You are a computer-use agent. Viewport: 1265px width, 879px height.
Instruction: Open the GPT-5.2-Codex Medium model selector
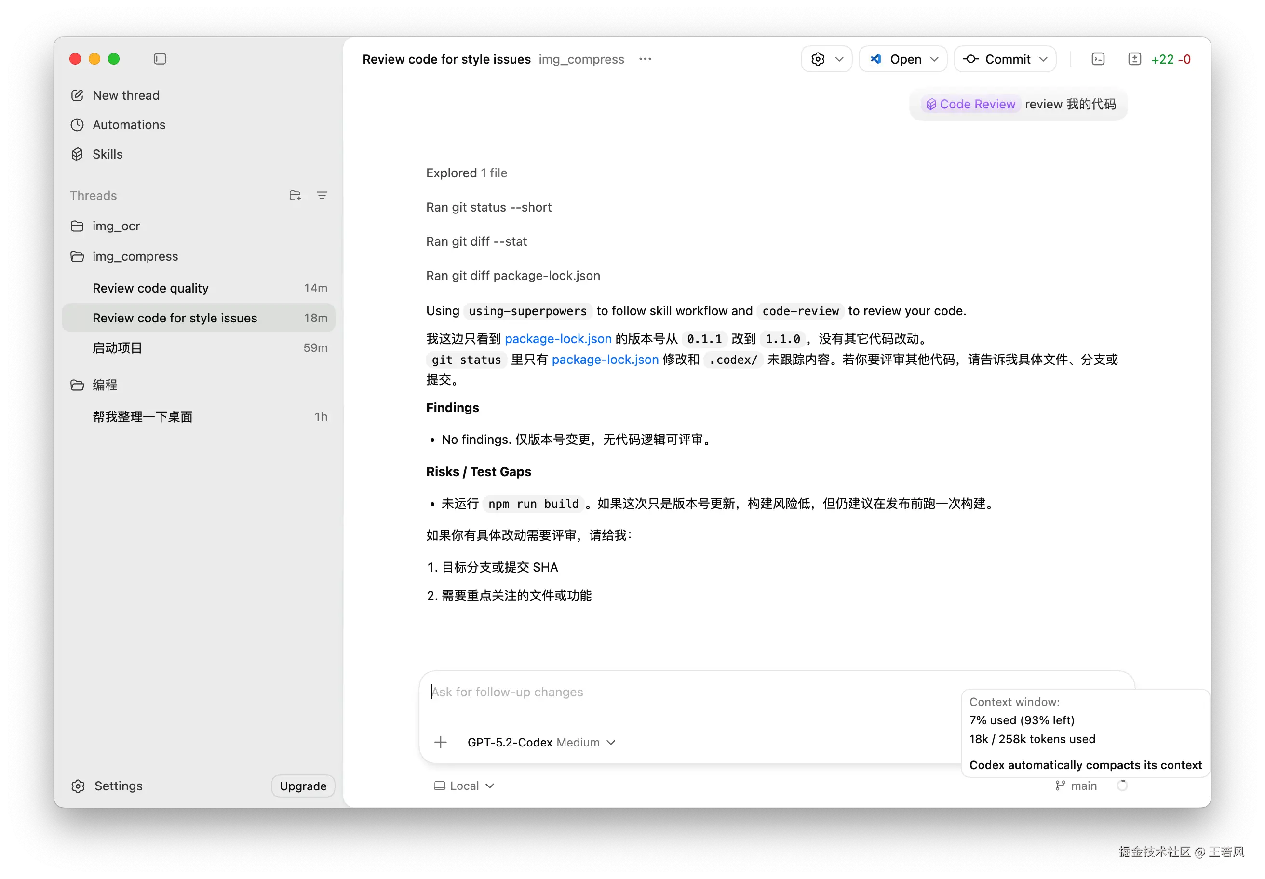point(541,743)
